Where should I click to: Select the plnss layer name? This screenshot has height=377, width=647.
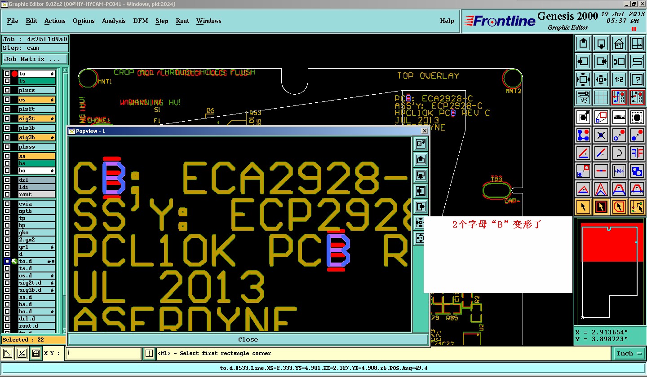[37, 147]
